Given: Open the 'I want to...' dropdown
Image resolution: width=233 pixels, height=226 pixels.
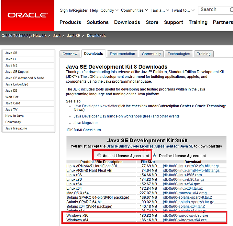Looking at the screenshot, I should click(183, 10).
